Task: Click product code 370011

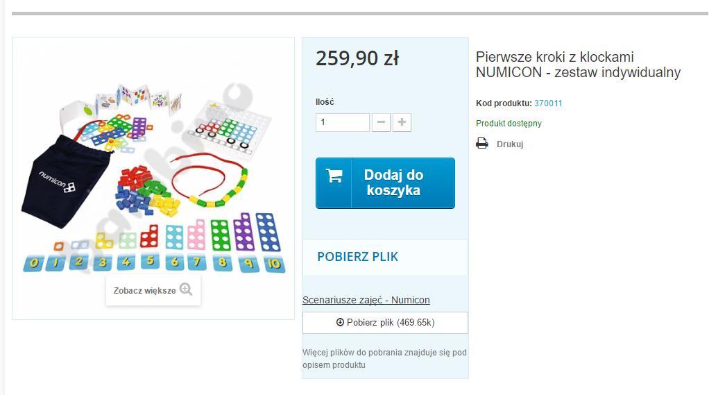Action: [x=548, y=103]
